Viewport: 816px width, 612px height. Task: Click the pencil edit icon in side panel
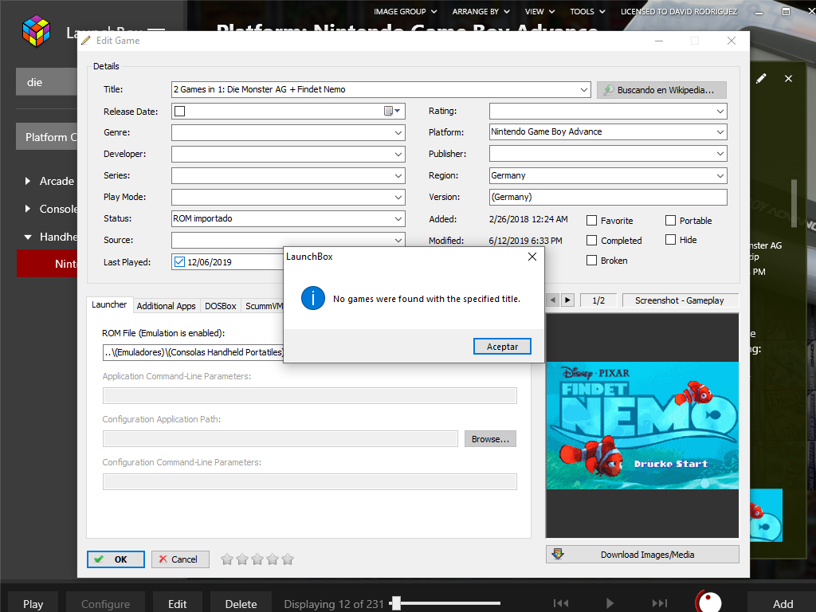(761, 79)
